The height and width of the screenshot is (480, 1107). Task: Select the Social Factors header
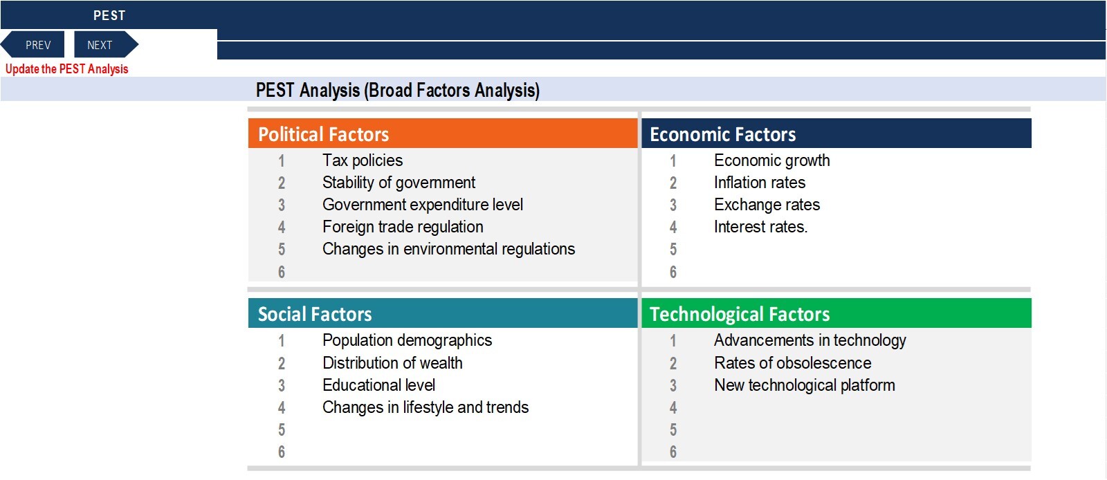click(x=443, y=313)
